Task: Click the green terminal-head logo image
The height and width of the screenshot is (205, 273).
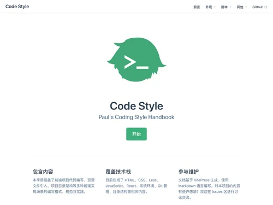Action: click(x=136, y=60)
